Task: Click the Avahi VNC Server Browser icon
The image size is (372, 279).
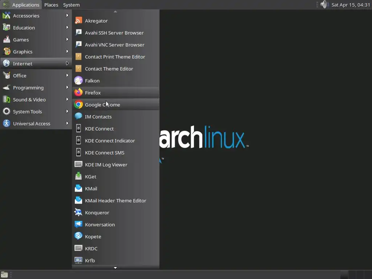Action: pyautogui.click(x=78, y=45)
